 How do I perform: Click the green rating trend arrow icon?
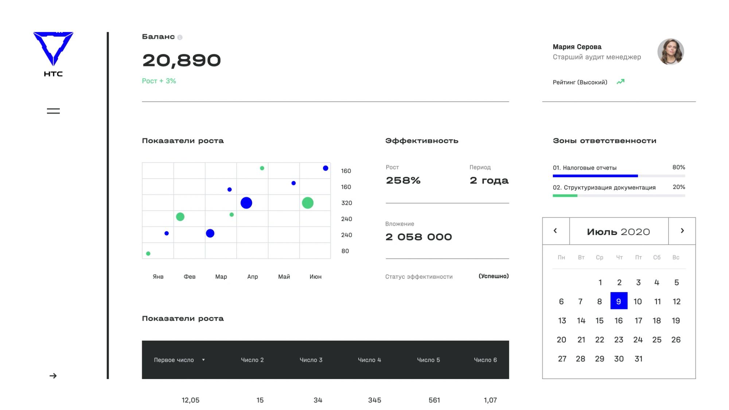[620, 82]
